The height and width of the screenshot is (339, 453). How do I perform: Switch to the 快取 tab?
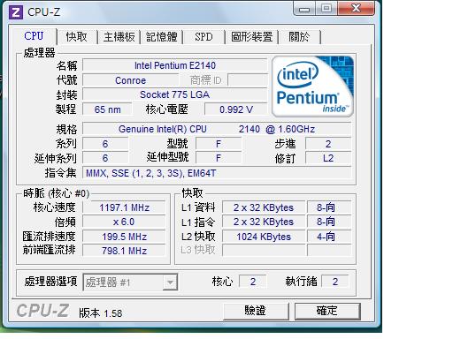tap(77, 37)
